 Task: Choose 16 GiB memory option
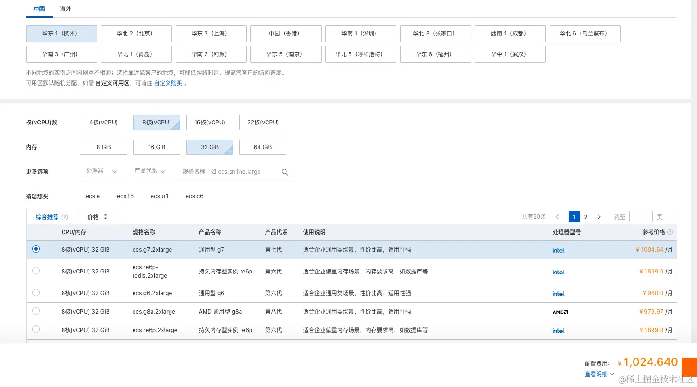[x=157, y=147]
